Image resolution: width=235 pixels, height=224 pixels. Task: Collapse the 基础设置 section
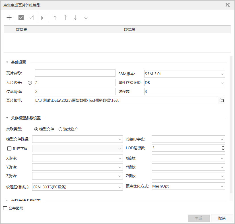(7, 62)
